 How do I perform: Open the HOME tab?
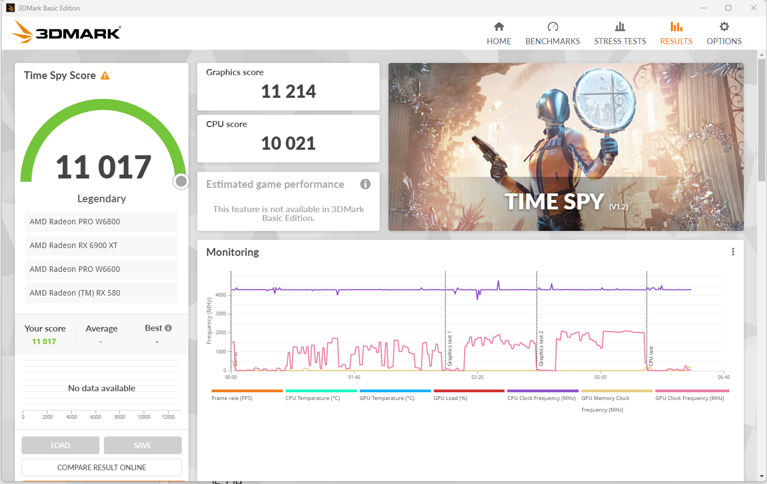[x=498, y=34]
